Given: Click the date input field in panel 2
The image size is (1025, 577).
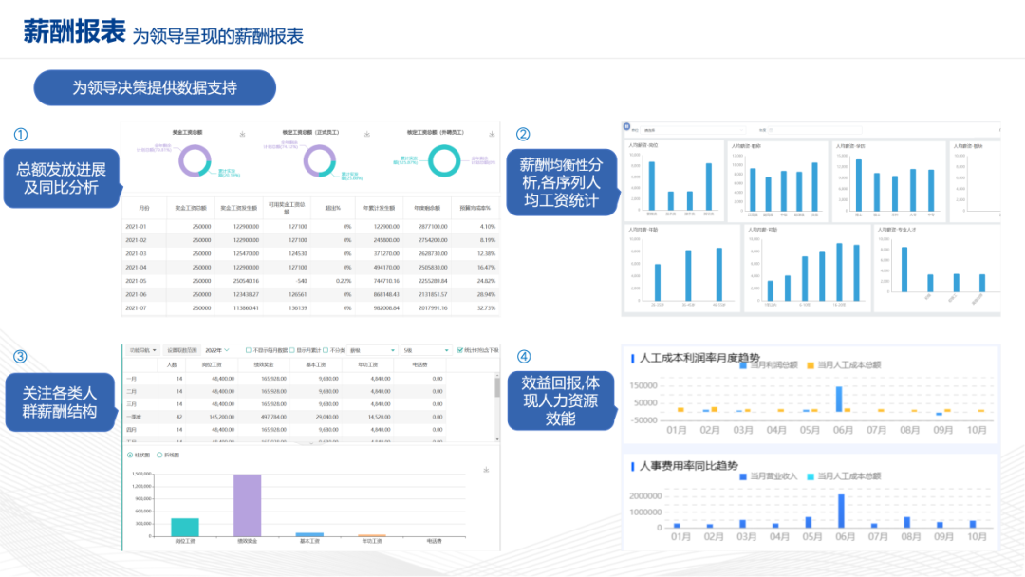Looking at the screenshot, I should [x=814, y=130].
